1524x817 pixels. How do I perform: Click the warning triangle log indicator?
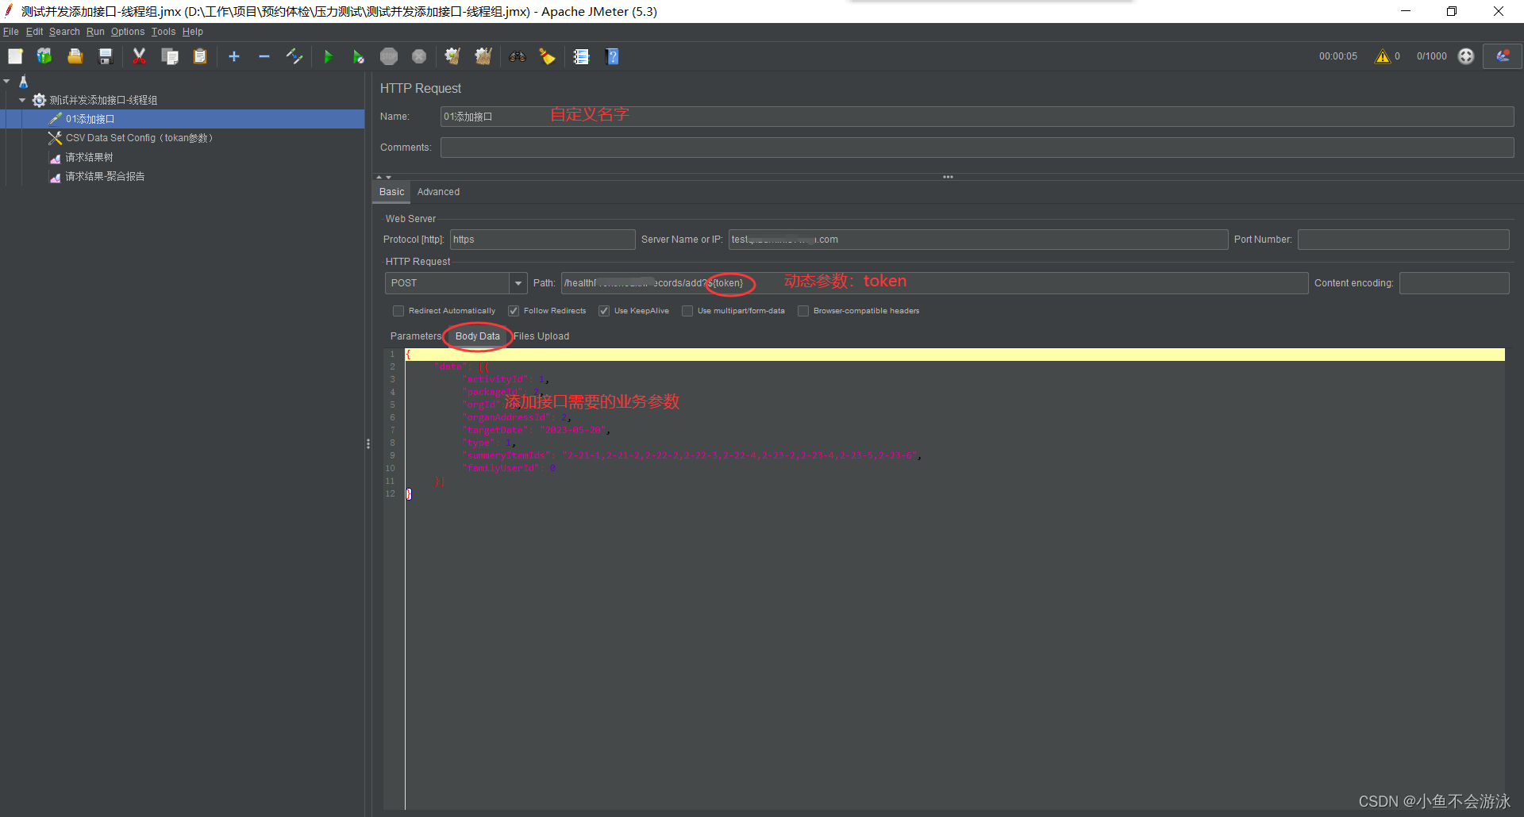pyautogui.click(x=1383, y=56)
